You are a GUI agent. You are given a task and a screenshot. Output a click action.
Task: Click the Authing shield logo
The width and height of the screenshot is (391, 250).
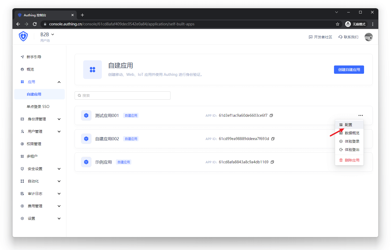23,36
